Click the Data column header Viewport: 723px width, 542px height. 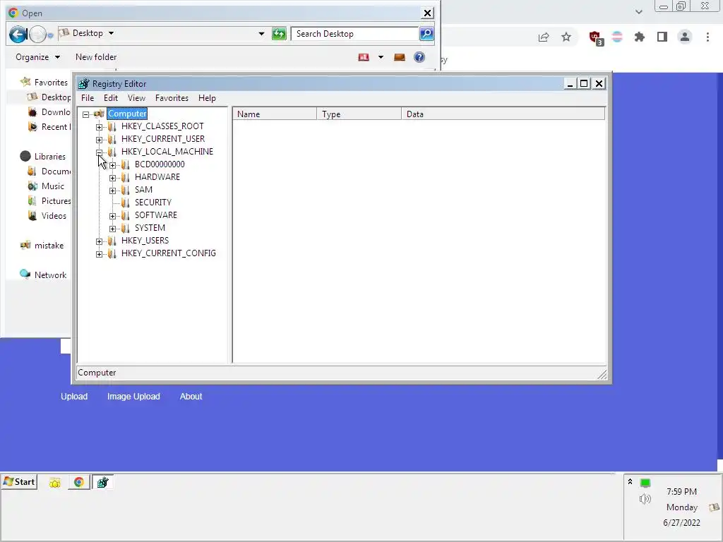[503, 114]
